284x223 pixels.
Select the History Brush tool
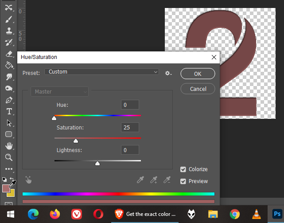click(x=9, y=43)
